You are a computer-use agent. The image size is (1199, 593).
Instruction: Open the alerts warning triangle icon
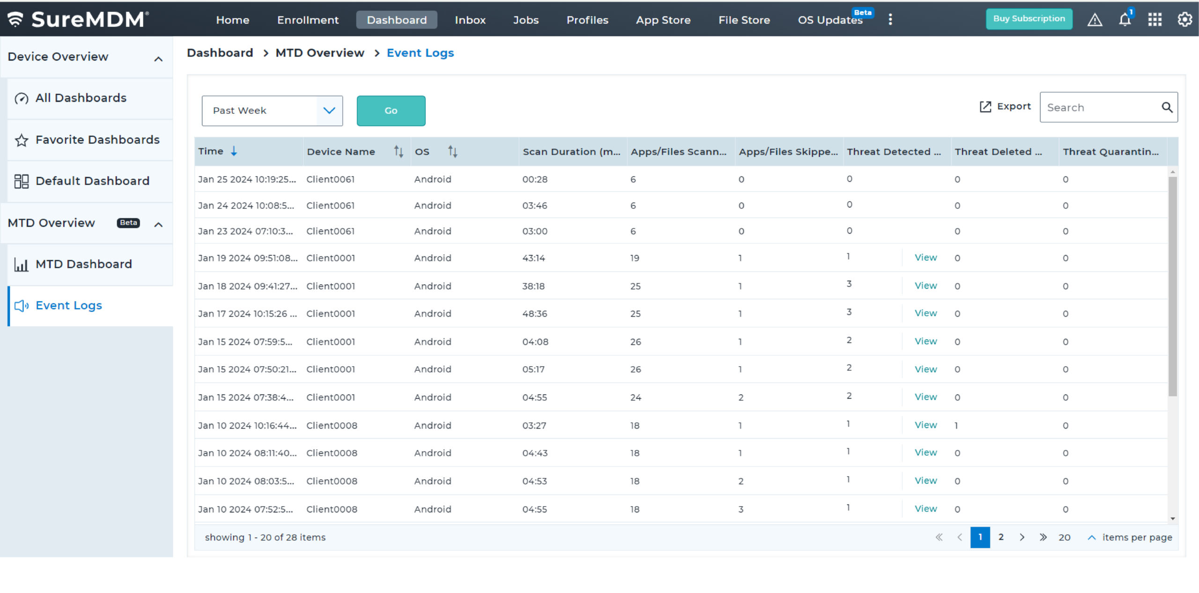(x=1095, y=20)
